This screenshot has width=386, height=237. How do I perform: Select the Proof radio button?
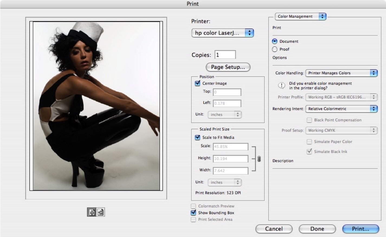(x=275, y=49)
